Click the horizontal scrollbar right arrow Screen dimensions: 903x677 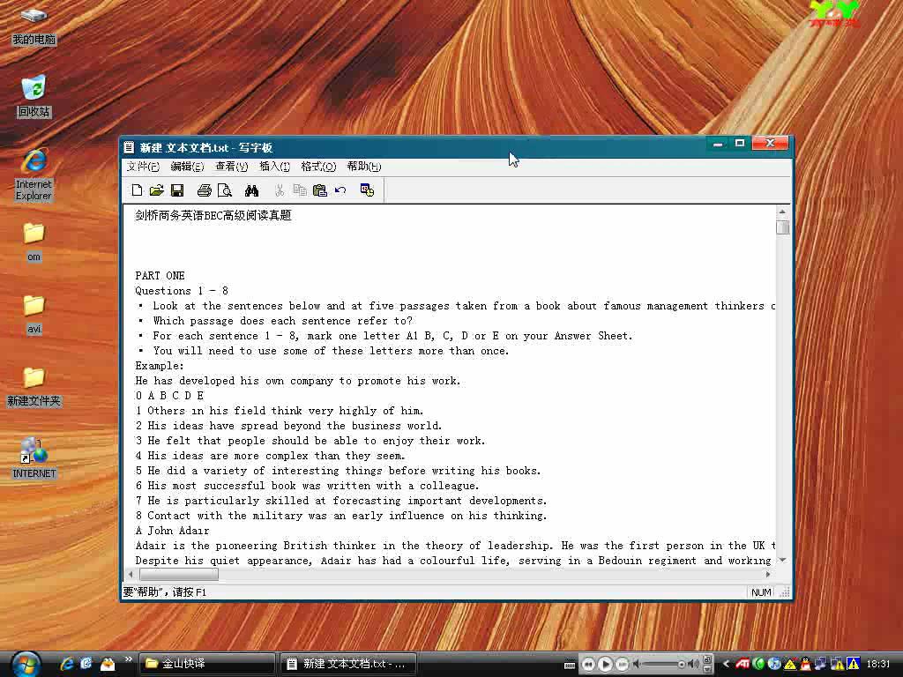768,574
